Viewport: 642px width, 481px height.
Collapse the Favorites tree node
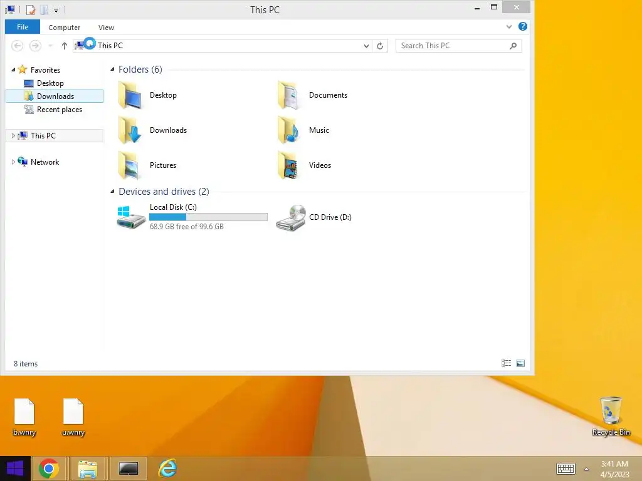click(x=13, y=70)
